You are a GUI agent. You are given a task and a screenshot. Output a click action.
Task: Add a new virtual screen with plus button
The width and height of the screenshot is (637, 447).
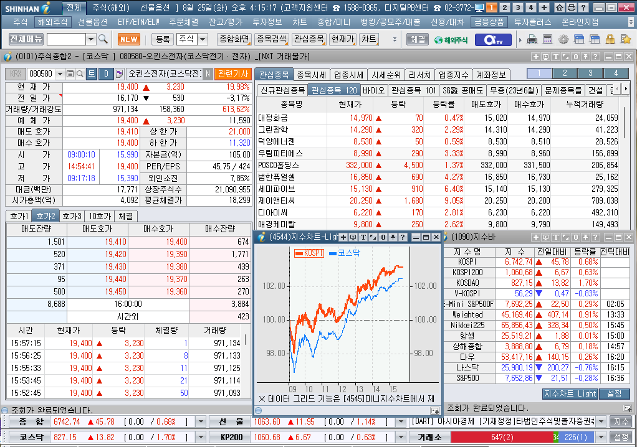544,7
